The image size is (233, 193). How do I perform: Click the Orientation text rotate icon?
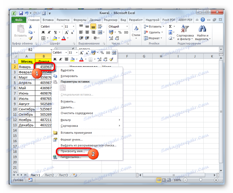point(95,38)
